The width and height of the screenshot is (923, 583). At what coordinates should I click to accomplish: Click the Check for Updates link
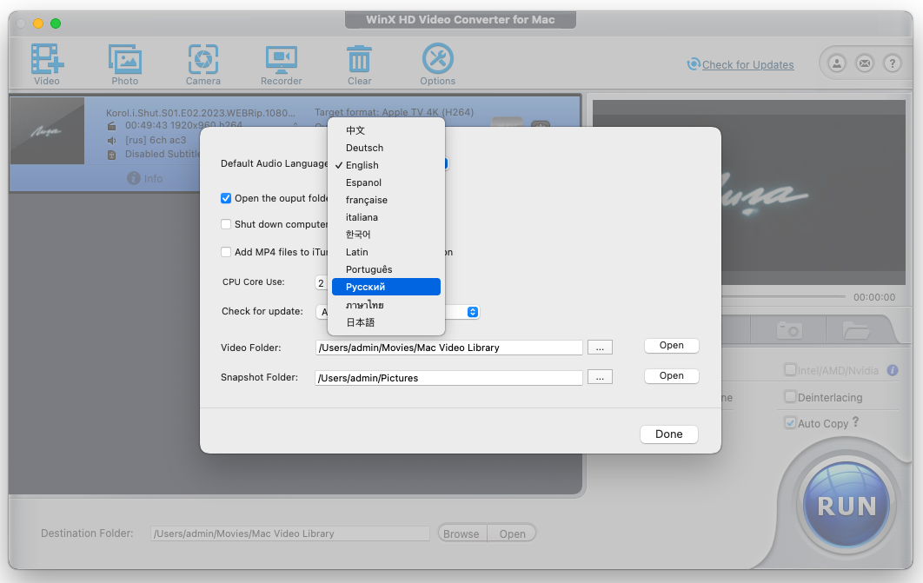(x=747, y=64)
